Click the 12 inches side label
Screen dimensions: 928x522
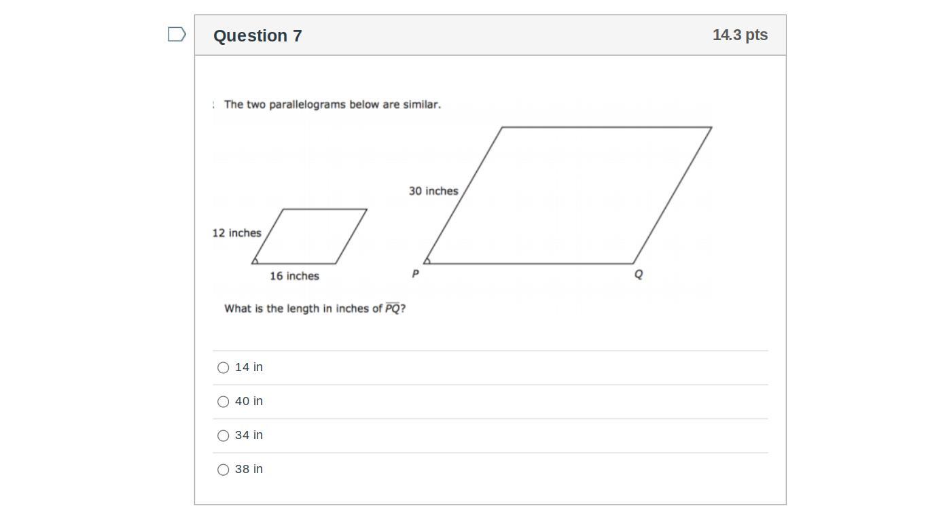tap(236, 233)
